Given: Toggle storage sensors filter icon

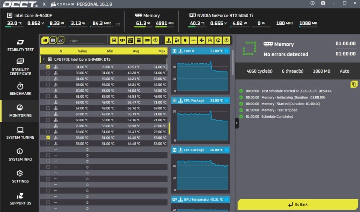Looking at the screenshot, I should [x=139, y=40].
